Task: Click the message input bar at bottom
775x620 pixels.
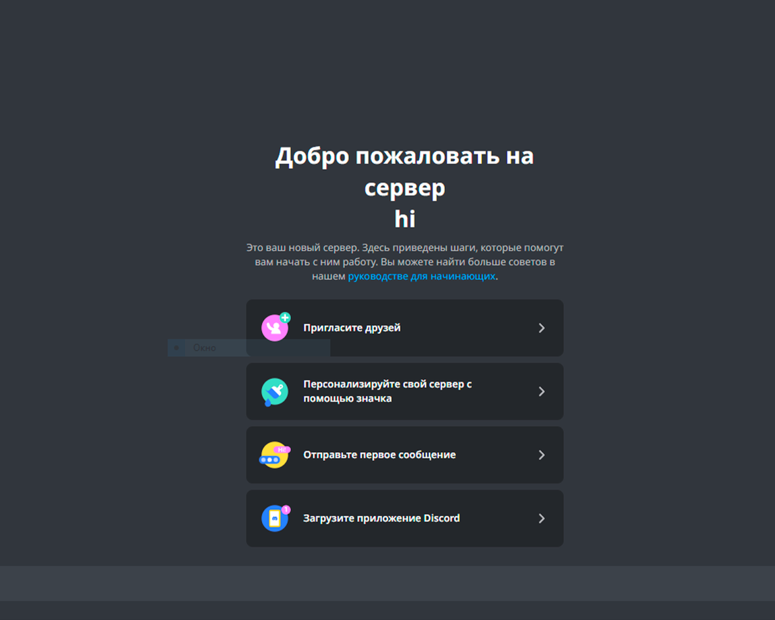Action: click(x=387, y=584)
